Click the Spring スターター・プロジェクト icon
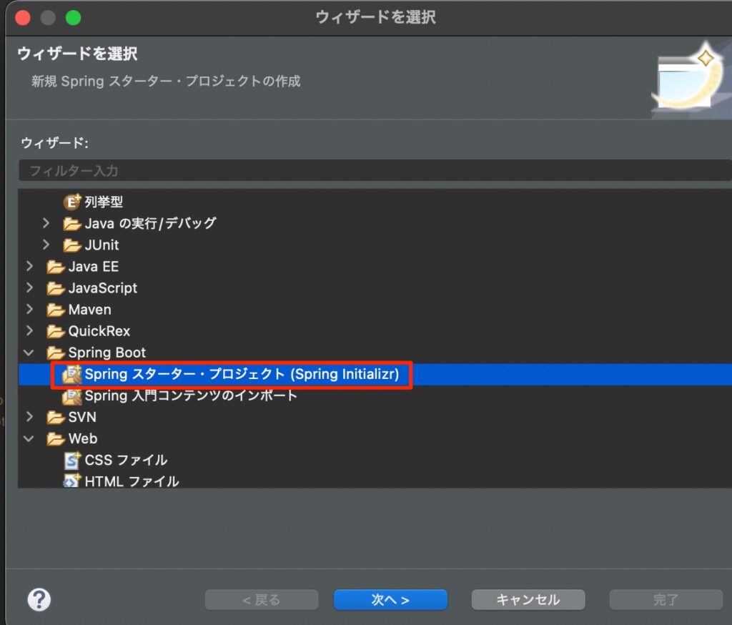 [72, 374]
